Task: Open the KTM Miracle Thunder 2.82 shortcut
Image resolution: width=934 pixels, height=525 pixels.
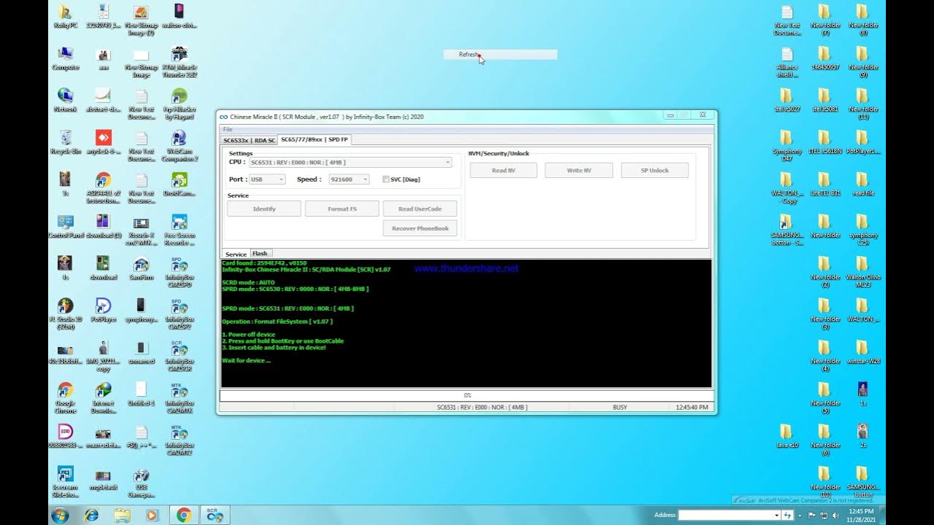Action: [180, 61]
